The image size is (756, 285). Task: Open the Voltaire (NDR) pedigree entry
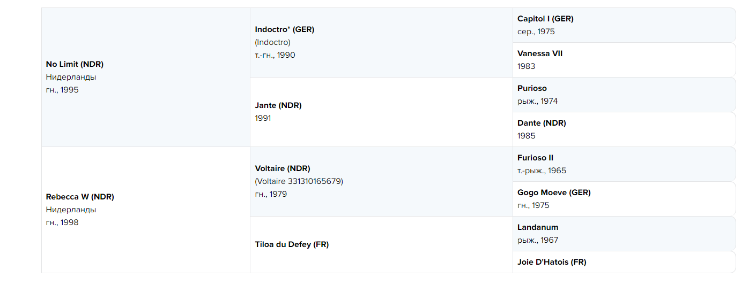pyautogui.click(x=283, y=168)
